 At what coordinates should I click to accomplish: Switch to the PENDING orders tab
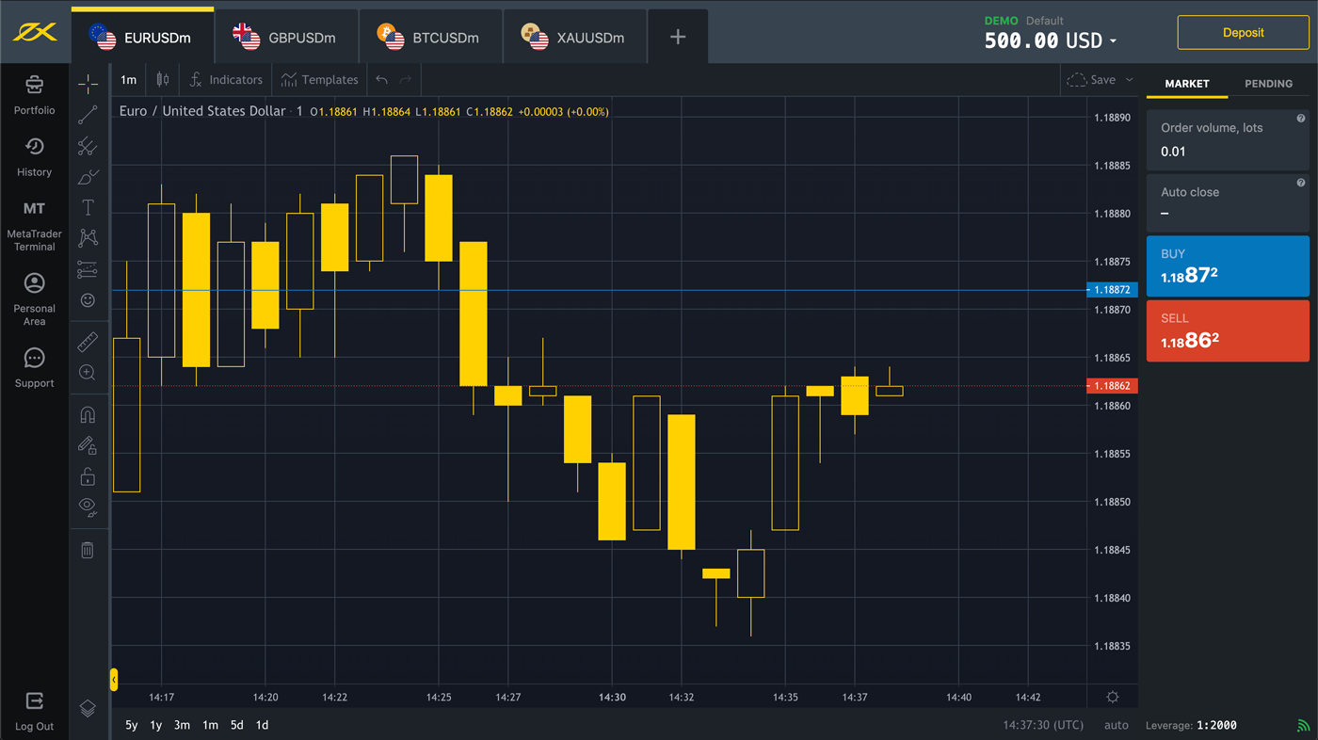[x=1268, y=84]
